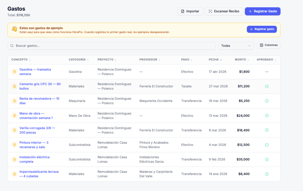Open the Mano de obra — cimentación expense

tap(36, 116)
